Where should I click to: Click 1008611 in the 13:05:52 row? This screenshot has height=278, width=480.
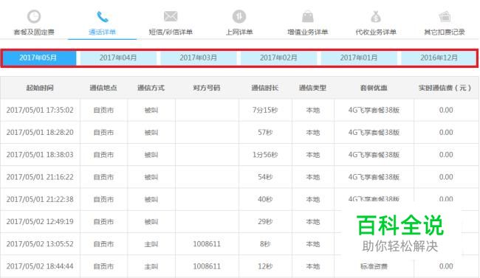tap(207, 244)
